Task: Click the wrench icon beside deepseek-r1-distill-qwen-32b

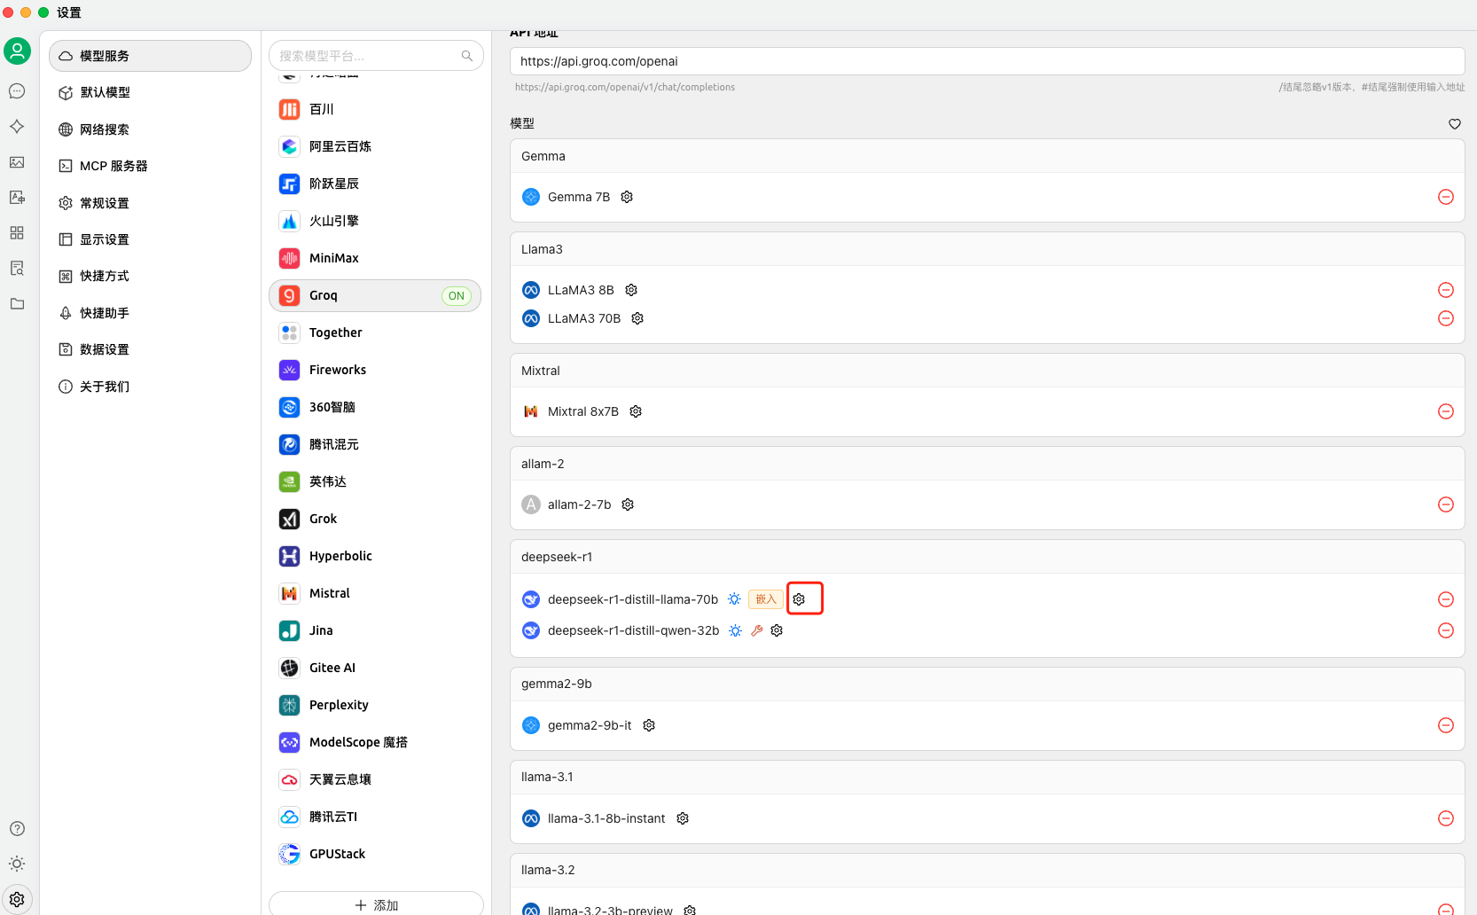Action: 756,630
